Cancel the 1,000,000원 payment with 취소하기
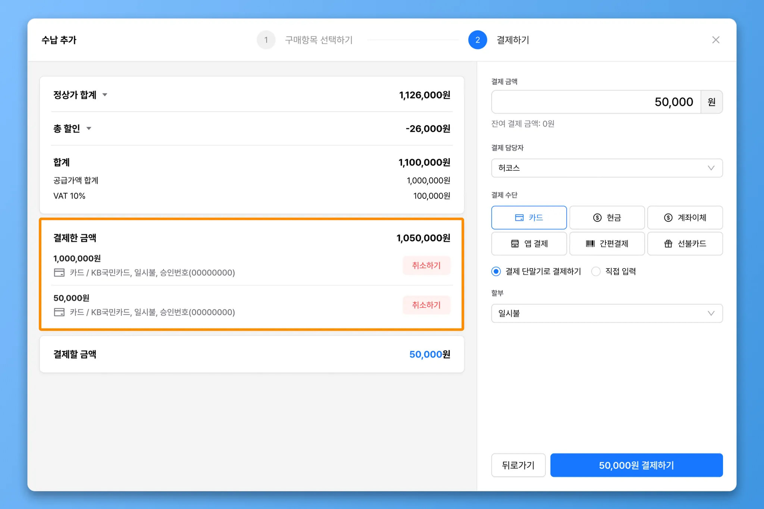This screenshot has width=764, height=509. 426,266
